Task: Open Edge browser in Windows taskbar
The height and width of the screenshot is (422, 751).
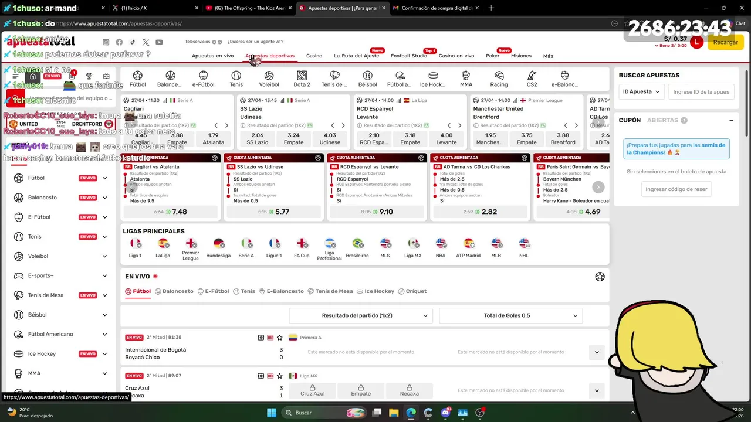Action: (x=411, y=413)
